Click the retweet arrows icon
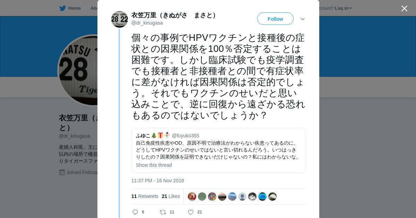Image resolution: width=416 pixels, height=218 pixels. pos(163,212)
